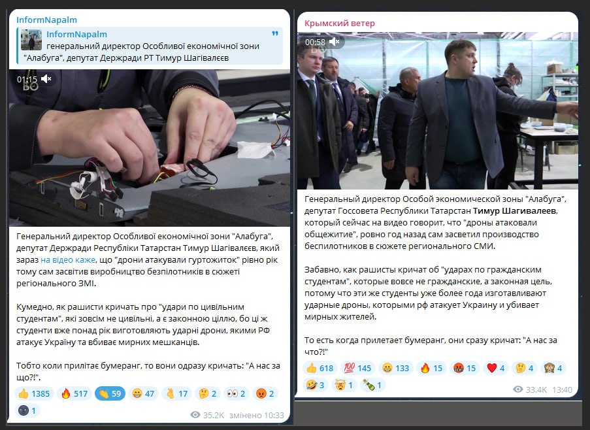Open the Крымский ветер channel name
This screenshot has width=590, height=430.
coord(339,23)
